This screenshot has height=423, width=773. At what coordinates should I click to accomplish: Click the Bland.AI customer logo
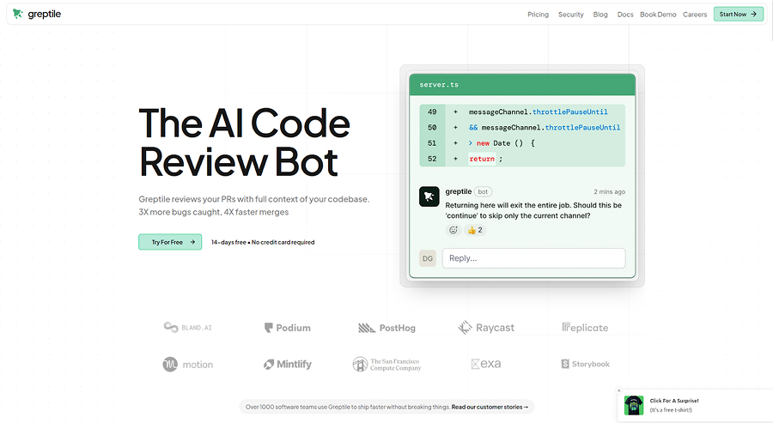(x=188, y=328)
